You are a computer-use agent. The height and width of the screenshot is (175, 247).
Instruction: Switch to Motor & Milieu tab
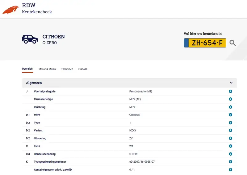[47, 69]
